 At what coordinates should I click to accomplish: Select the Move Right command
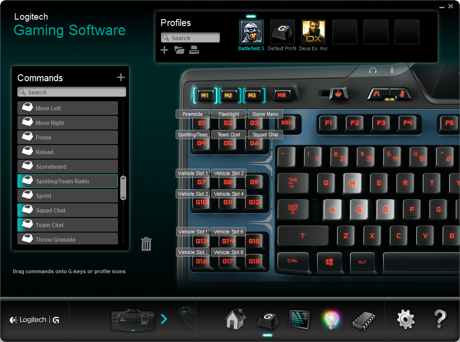(x=68, y=123)
